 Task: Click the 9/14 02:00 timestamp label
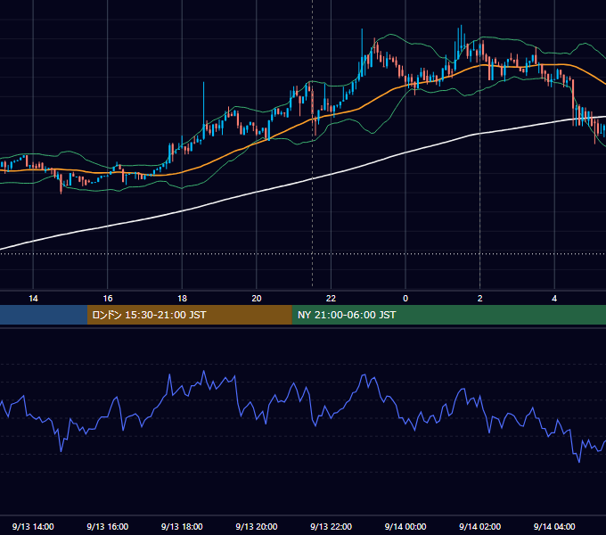click(x=480, y=526)
